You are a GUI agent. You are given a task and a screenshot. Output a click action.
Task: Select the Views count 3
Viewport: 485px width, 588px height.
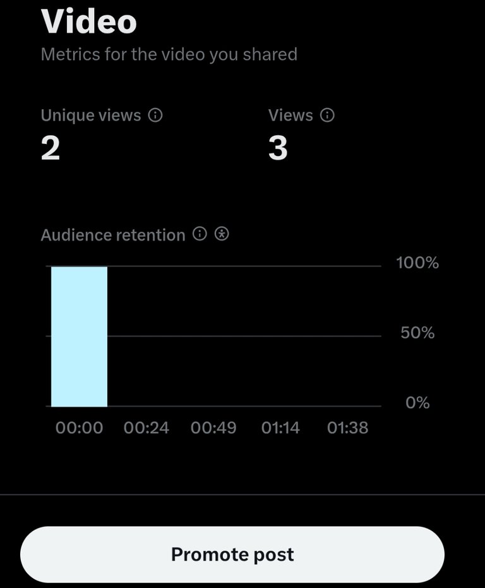click(278, 148)
